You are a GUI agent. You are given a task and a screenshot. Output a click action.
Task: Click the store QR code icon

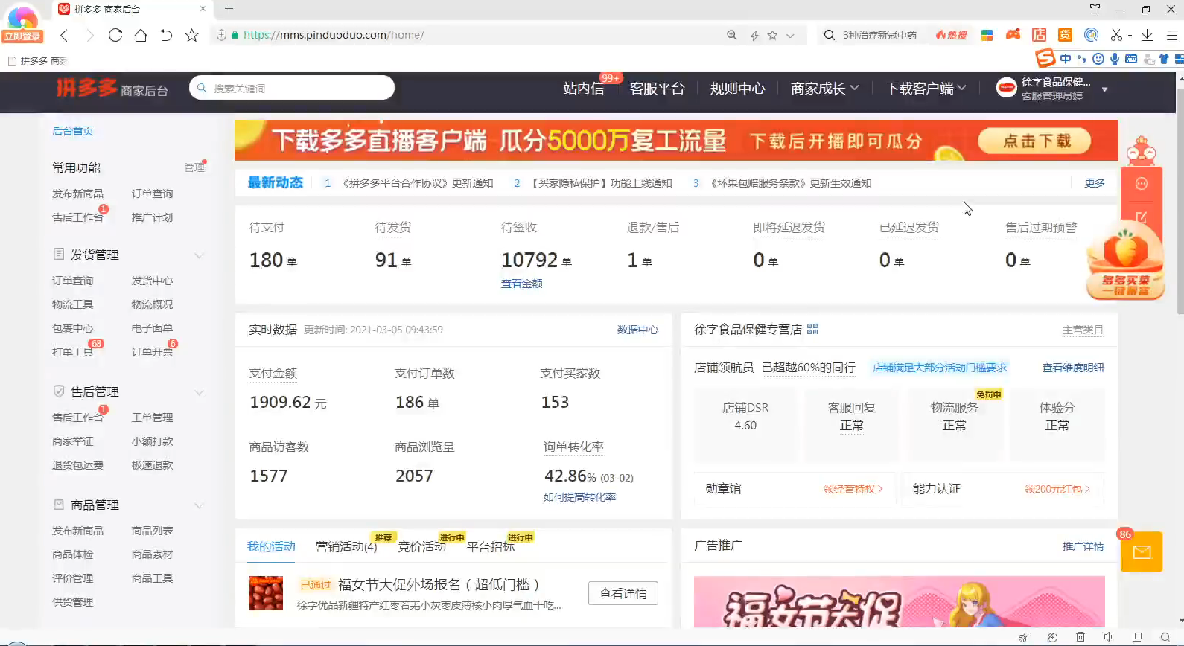812,329
